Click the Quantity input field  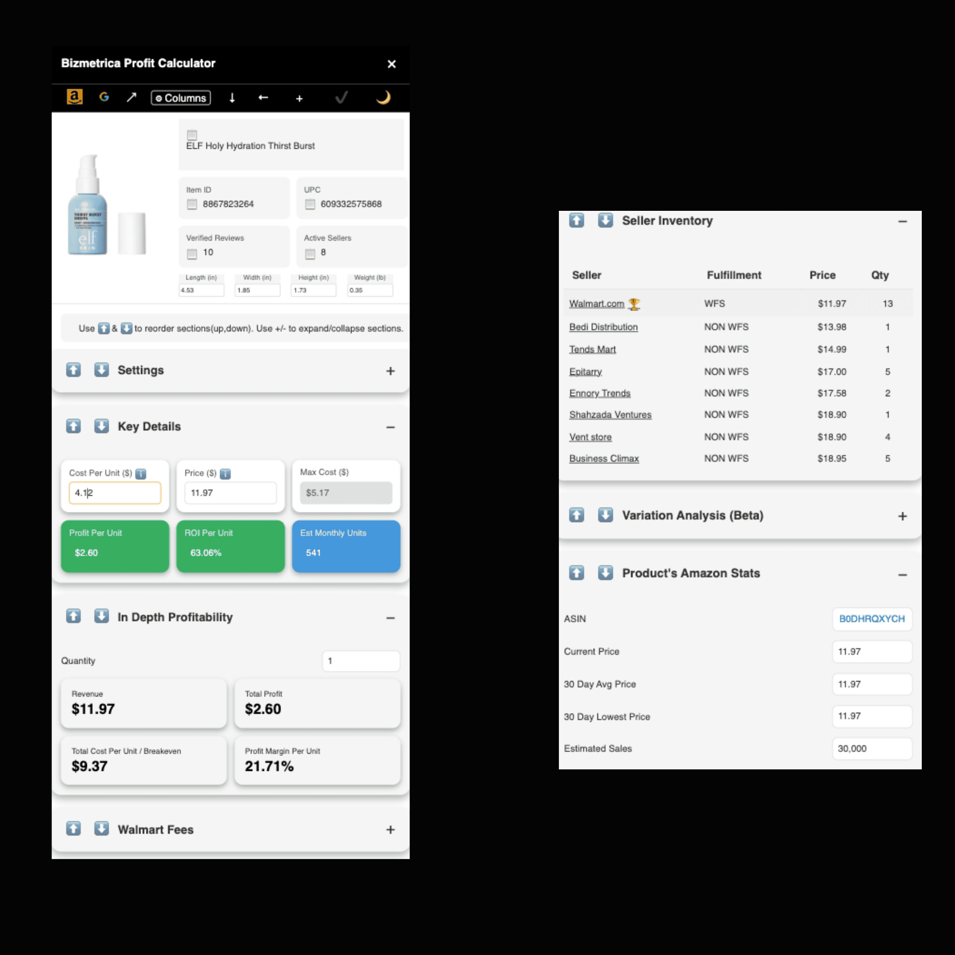pyautogui.click(x=361, y=661)
